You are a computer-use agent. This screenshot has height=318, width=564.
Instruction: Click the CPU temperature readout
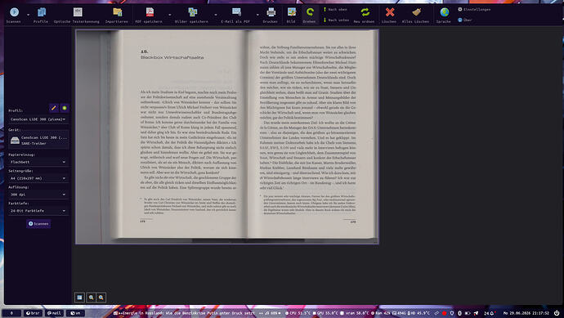coord(298,313)
